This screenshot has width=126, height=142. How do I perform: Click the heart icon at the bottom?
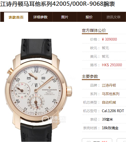pos(88,141)
